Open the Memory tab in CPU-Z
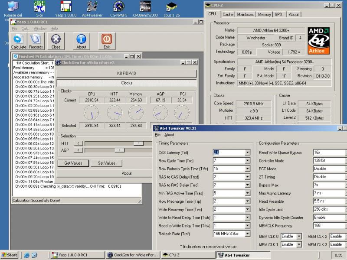Viewport: 347px width, 260px height. (264, 15)
